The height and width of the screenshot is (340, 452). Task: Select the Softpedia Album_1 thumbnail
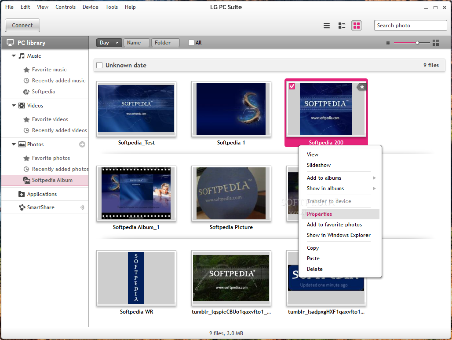pyautogui.click(x=136, y=193)
